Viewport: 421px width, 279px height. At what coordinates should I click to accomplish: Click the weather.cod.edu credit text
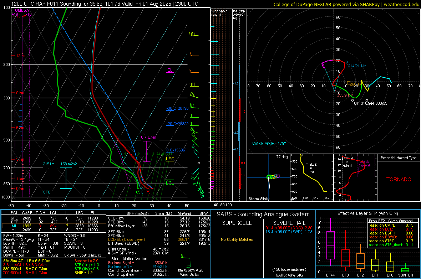(401, 4)
